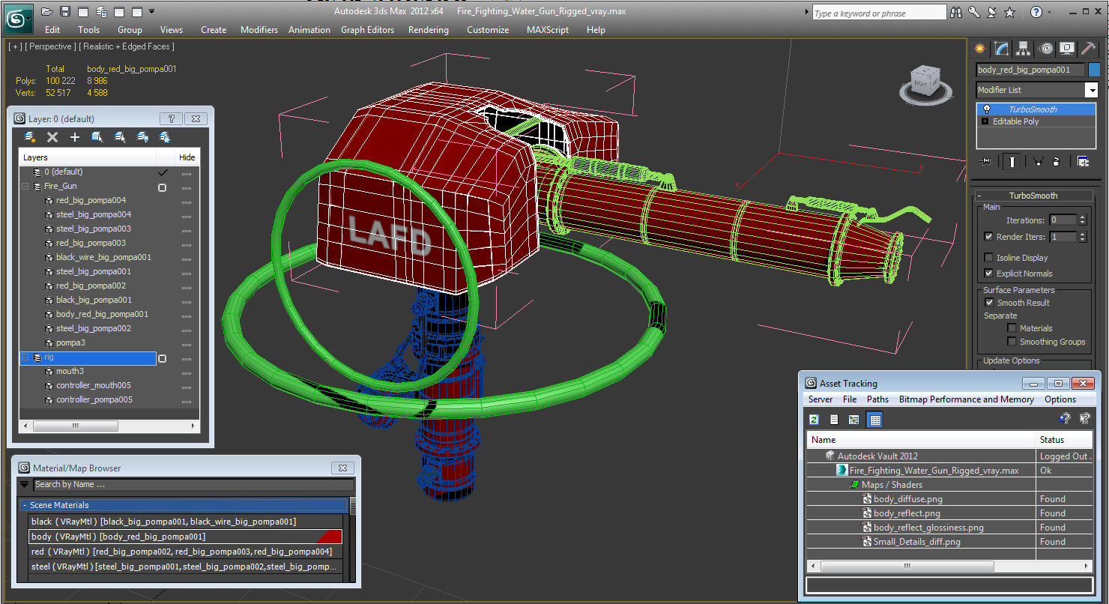Open the Hierarchy command panel tab
Image resolution: width=1109 pixels, height=604 pixels.
coord(1024,49)
